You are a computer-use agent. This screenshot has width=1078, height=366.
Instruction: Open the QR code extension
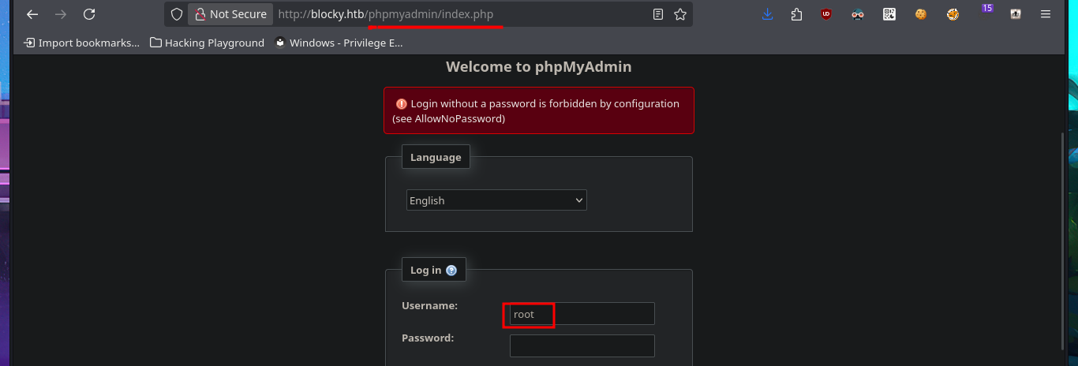[x=889, y=14]
